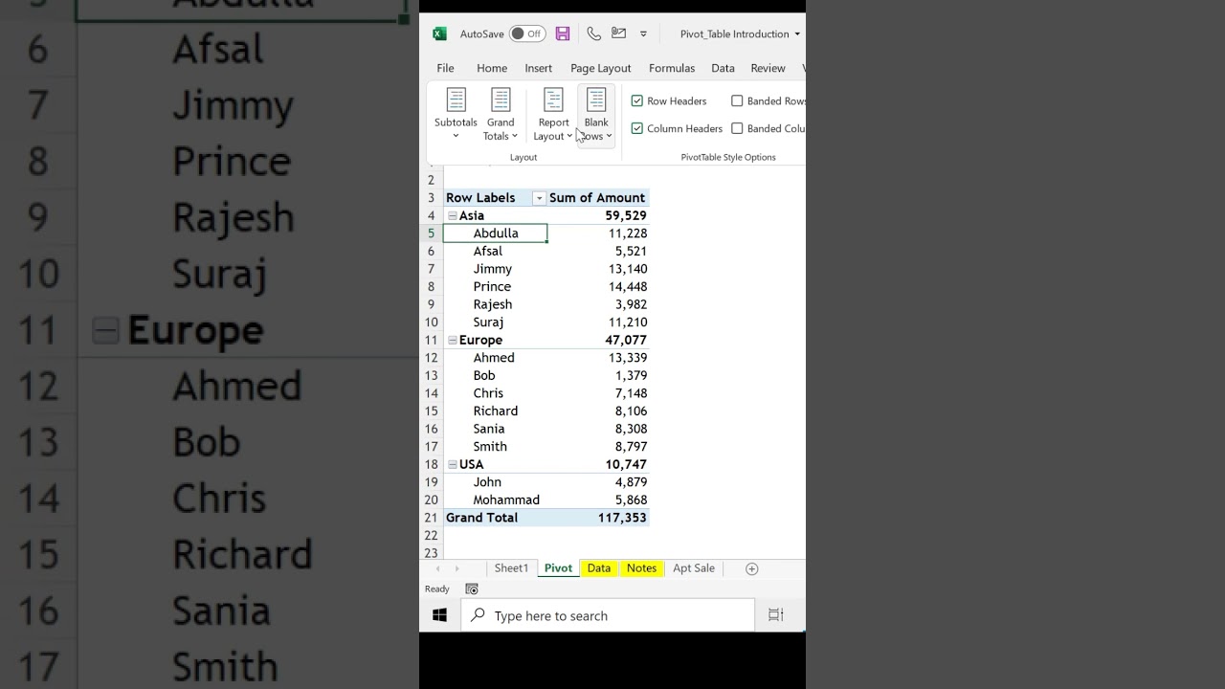The image size is (1225, 689).
Task: Select the Ahmed cell
Action: point(495,358)
